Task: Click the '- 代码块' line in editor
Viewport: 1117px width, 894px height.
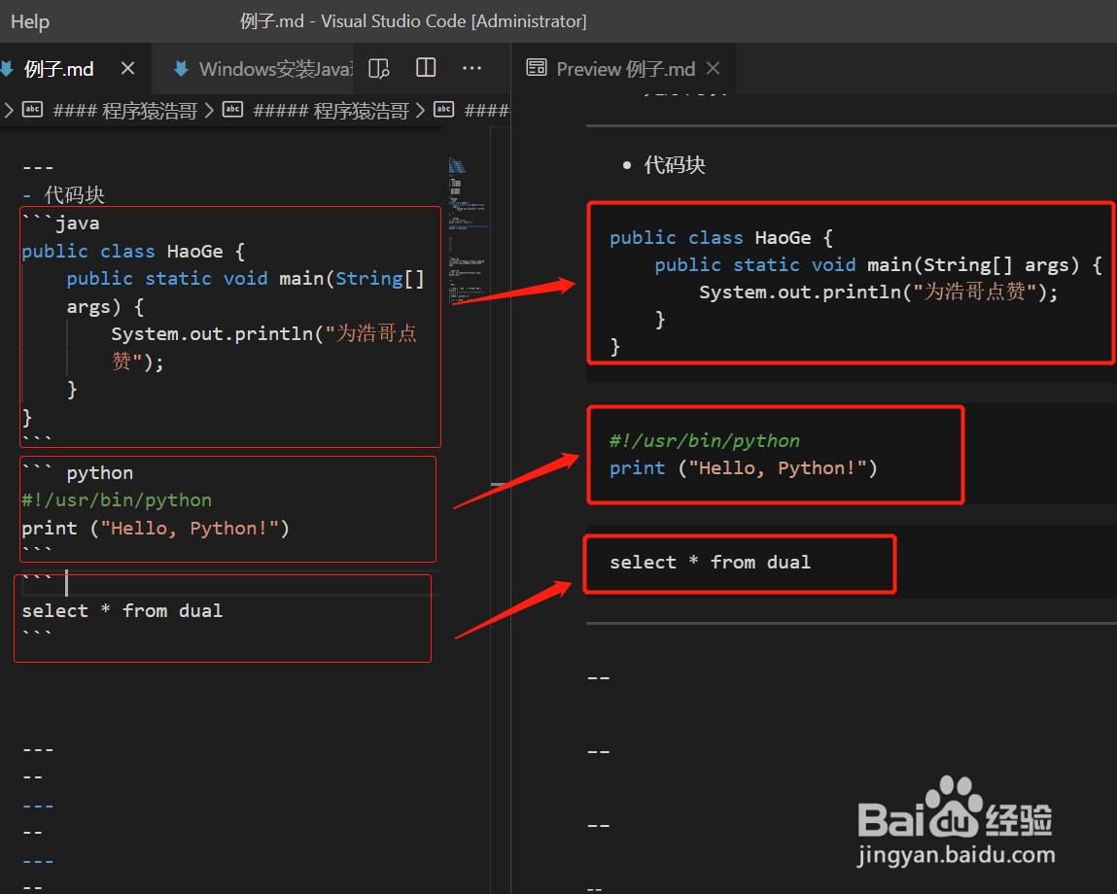Action: pyautogui.click(x=63, y=194)
